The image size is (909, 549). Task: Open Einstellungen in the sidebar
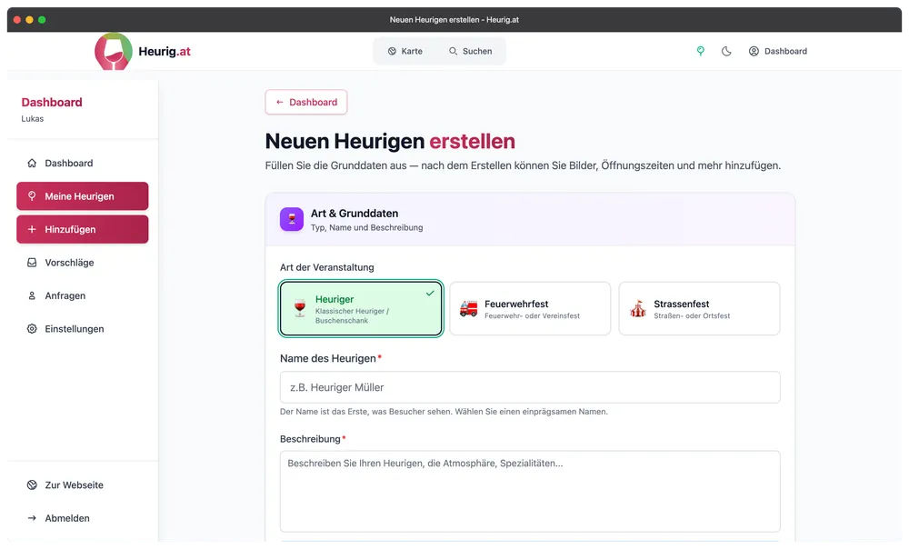[x=83, y=329]
